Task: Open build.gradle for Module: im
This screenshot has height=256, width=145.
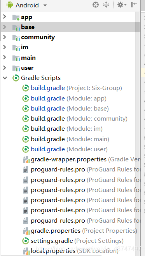Action: 66,129
